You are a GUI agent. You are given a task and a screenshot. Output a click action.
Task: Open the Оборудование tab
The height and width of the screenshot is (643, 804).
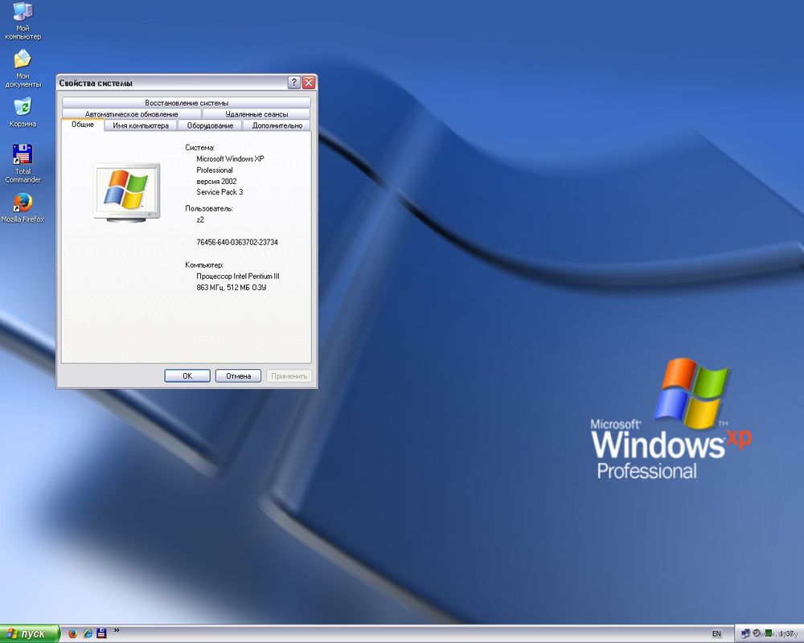click(x=210, y=125)
